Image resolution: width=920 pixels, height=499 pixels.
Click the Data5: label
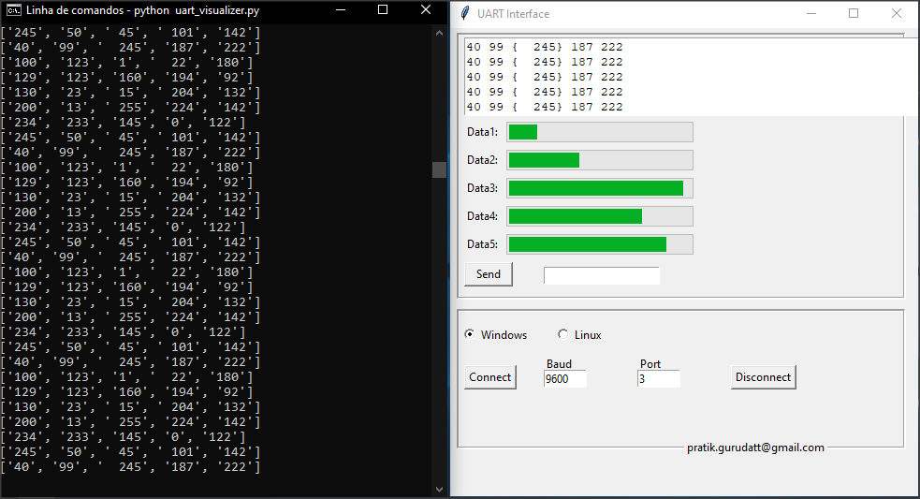(x=482, y=244)
